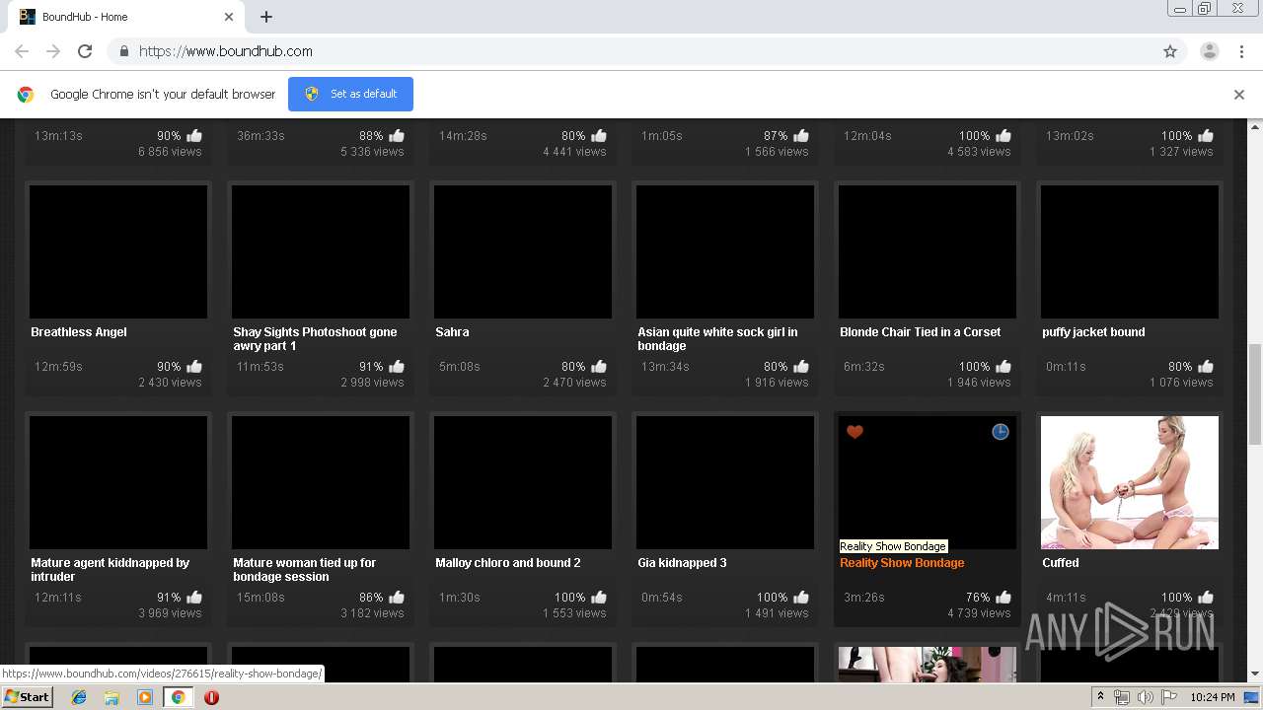Click thumbs-up icon on Blonde Chair Tied card
1263x710 pixels.
point(1003,367)
